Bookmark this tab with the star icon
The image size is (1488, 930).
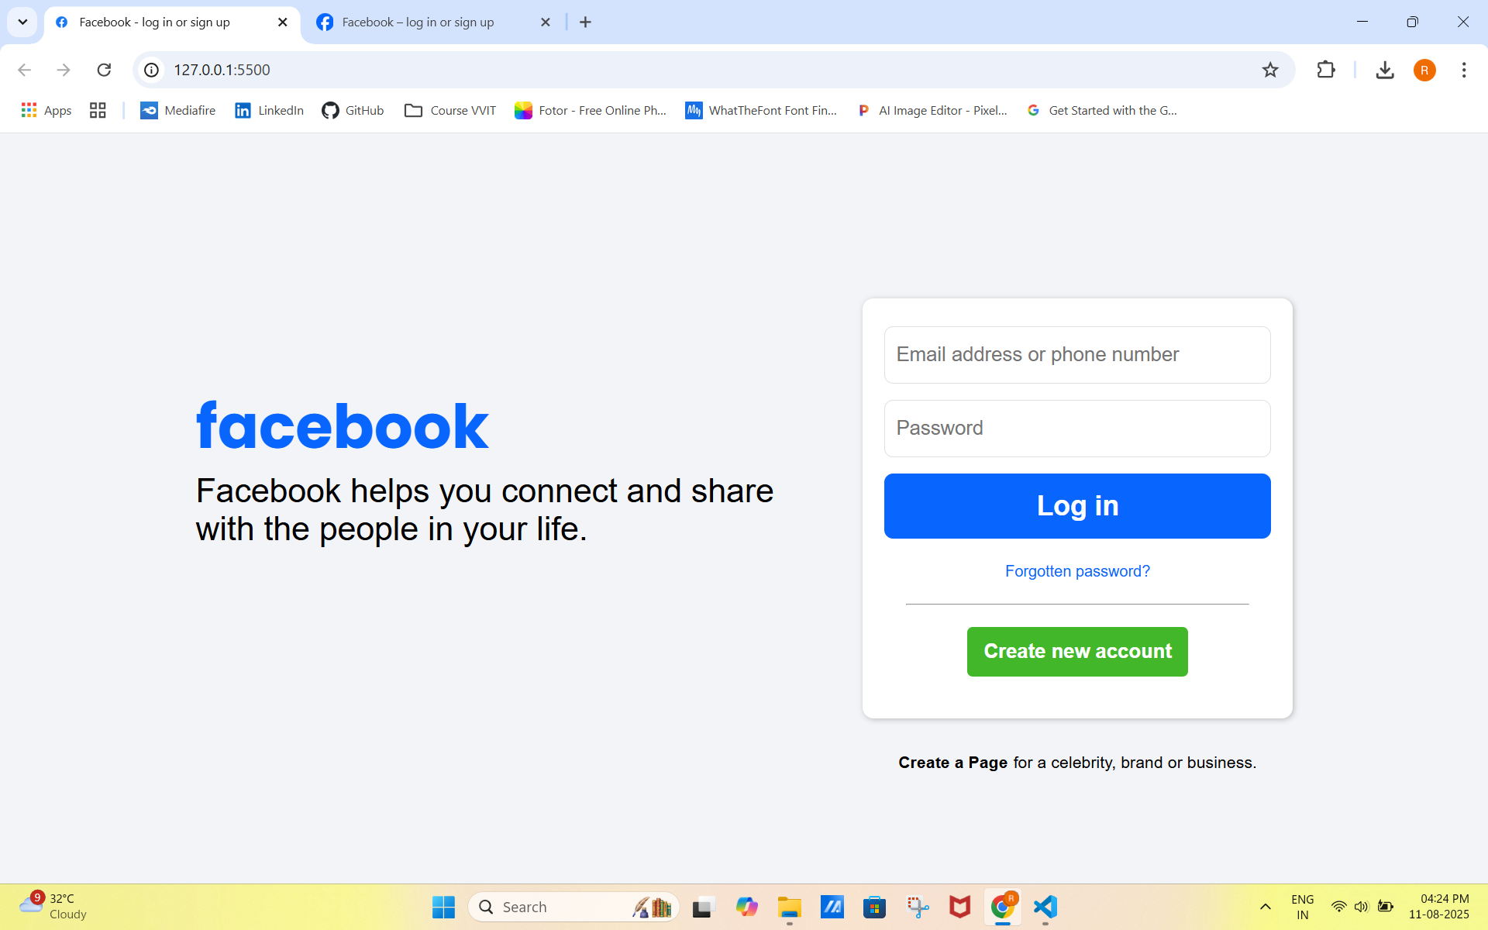point(1270,70)
